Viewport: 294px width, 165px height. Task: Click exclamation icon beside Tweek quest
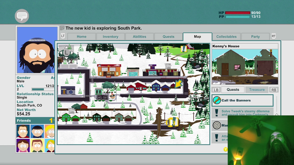tap(216, 113)
